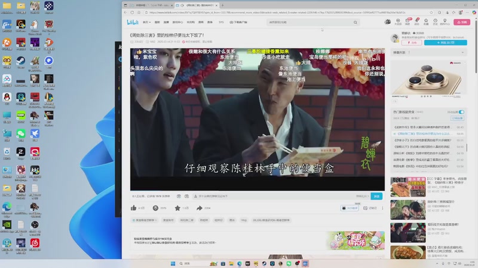Open the user avatar in the bilibili header
478x268 pixels.
[388, 21]
